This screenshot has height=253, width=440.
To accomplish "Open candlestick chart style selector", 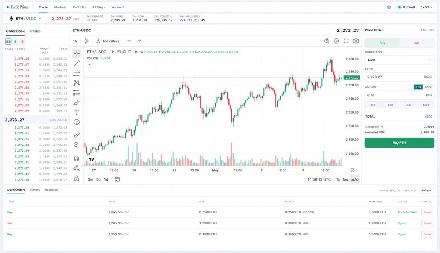I will coord(87,41).
